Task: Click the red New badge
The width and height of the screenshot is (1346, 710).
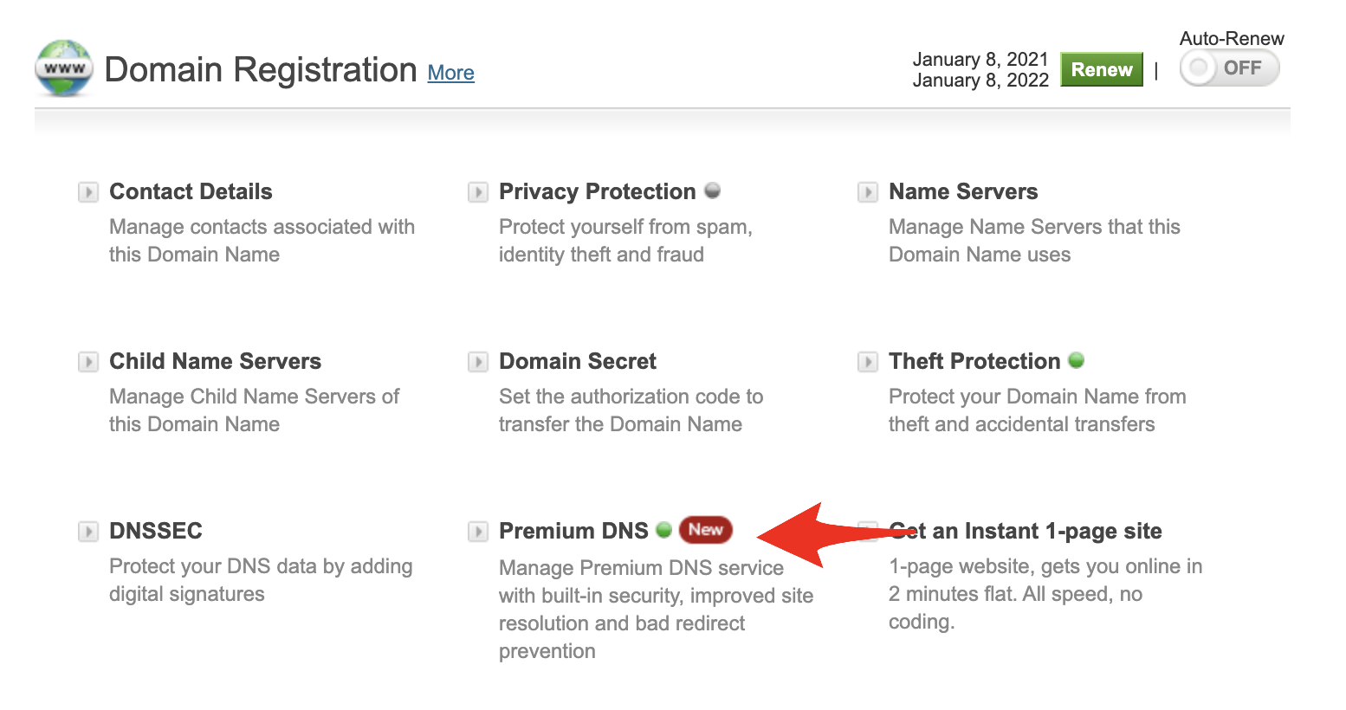Action: click(705, 530)
